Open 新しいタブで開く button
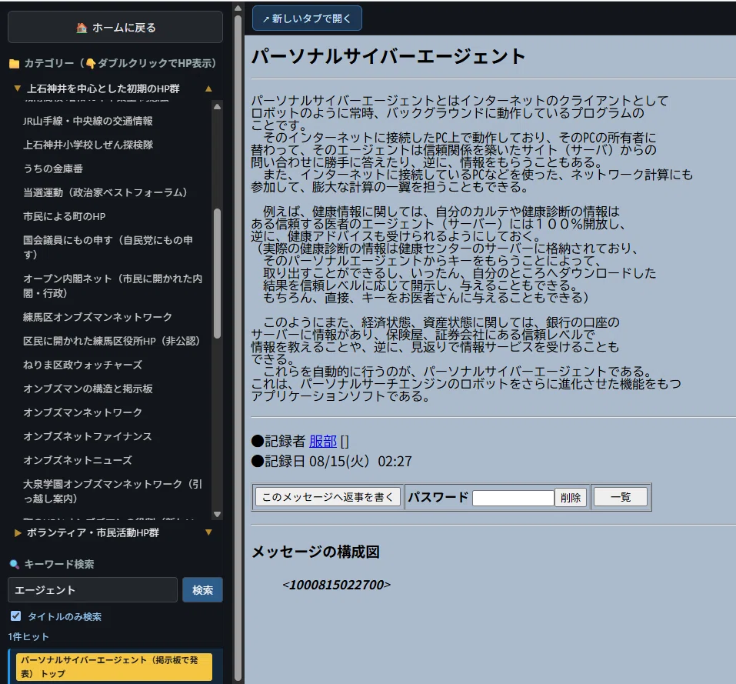The image size is (736, 684). click(x=307, y=18)
